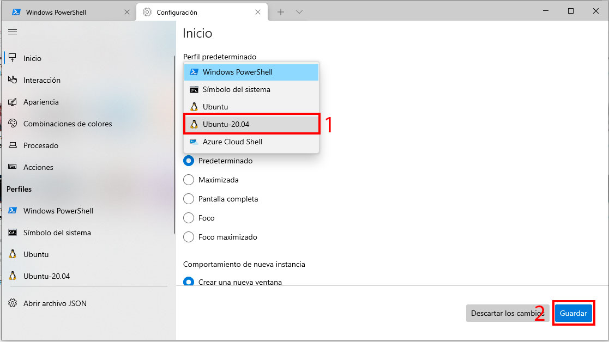Select the Maximizada radio button
The image size is (609, 342).
click(x=189, y=180)
